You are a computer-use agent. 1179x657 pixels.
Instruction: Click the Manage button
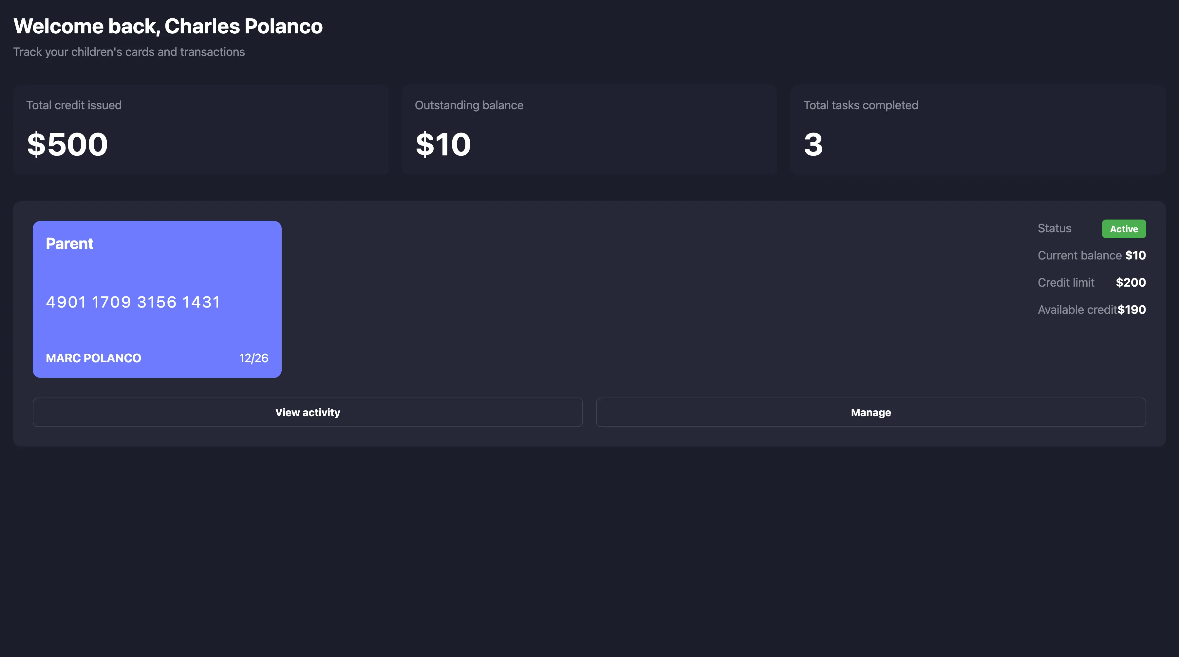coord(870,412)
